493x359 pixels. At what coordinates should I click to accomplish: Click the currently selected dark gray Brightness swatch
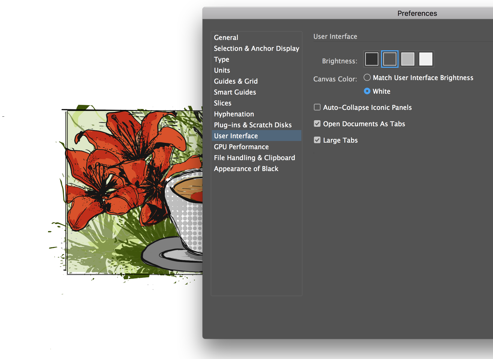coord(390,59)
